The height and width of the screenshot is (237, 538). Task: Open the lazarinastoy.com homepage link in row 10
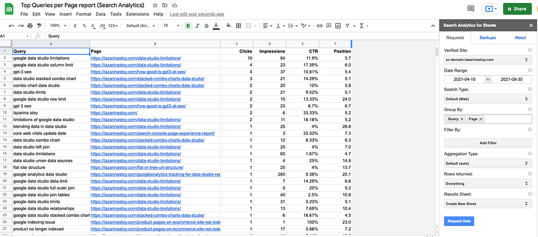(114, 113)
